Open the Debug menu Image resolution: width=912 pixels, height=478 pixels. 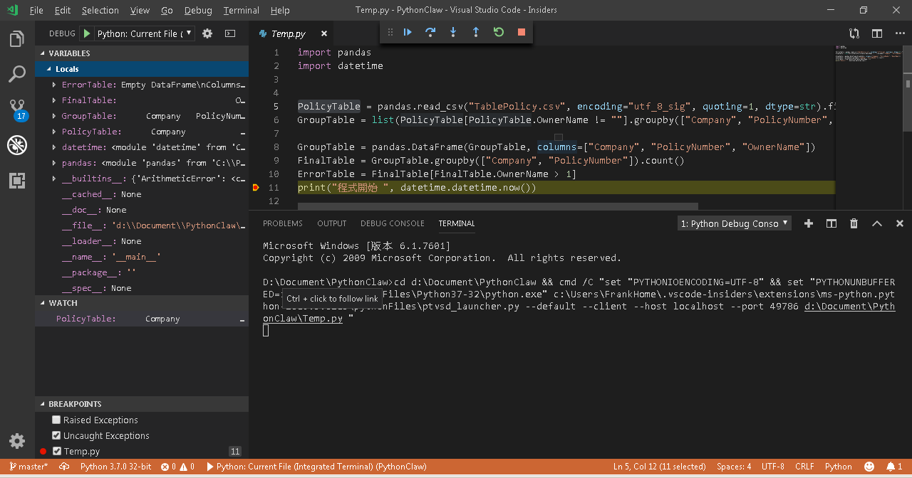pyautogui.click(x=198, y=10)
